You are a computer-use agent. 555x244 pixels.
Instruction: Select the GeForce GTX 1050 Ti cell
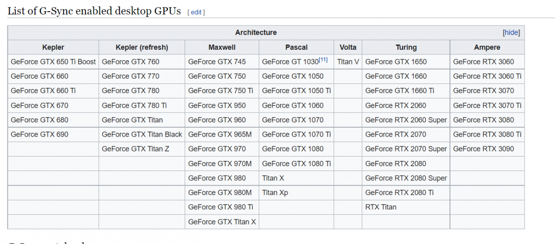point(297,91)
